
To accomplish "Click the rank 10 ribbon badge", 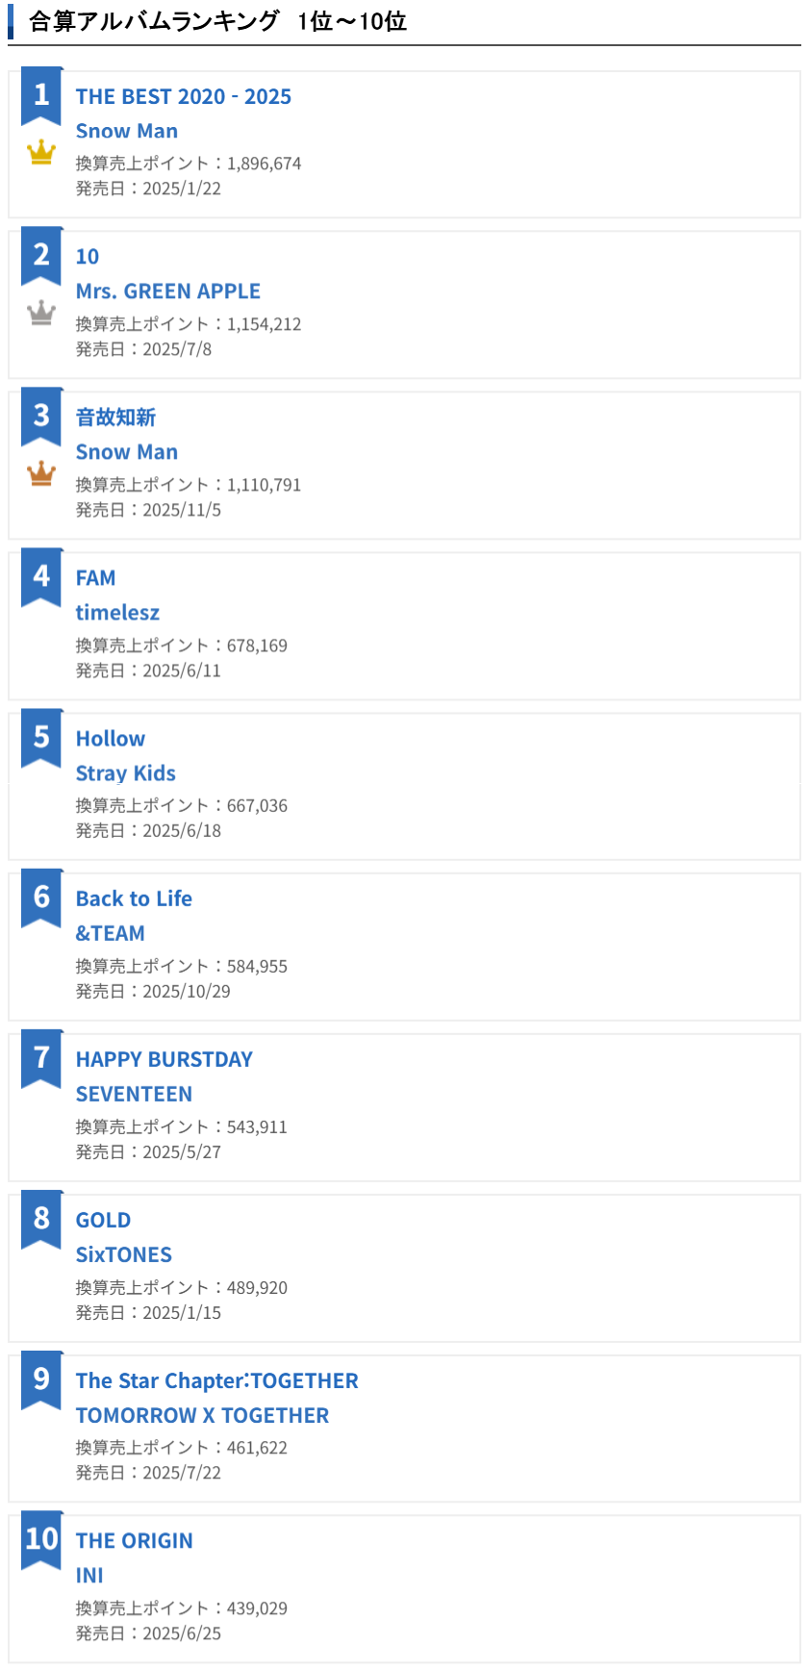I will 41,1539.
